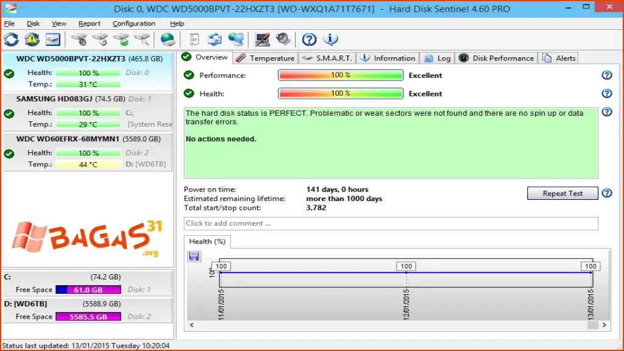624x351 pixels.
Task: Click the comment input field
Action: pyautogui.click(x=391, y=223)
